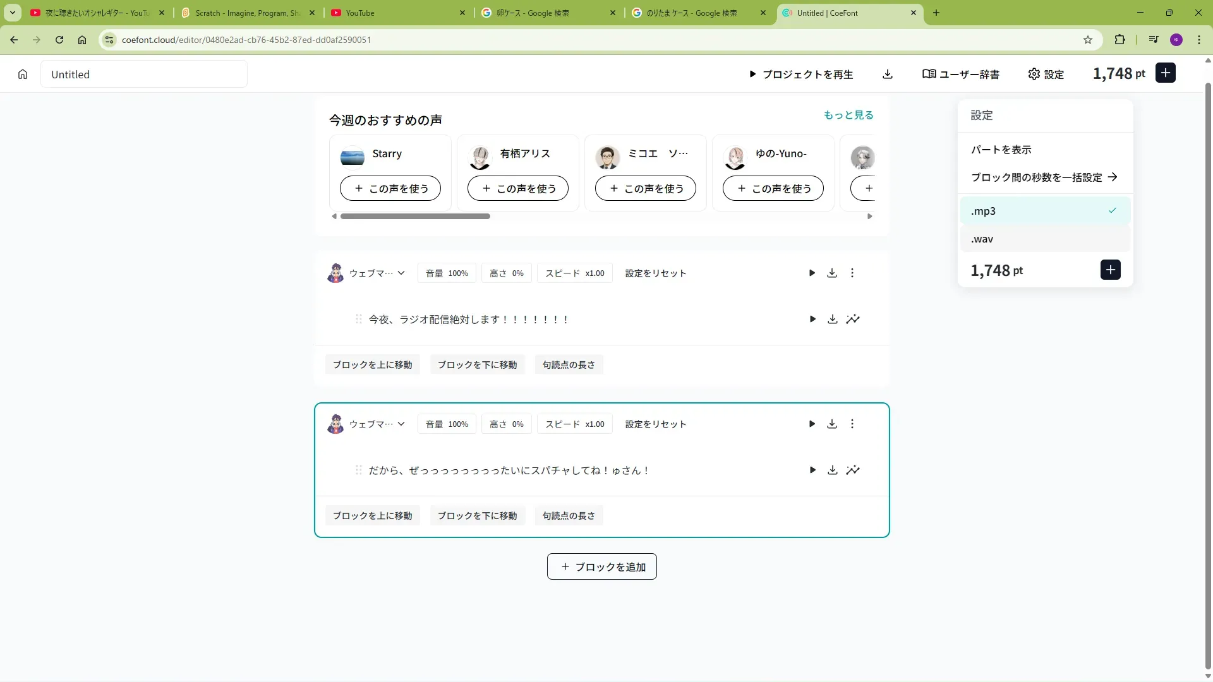Click the project download icon in header
Viewport: 1213px width, 682px height.
(x=888, y=75)
